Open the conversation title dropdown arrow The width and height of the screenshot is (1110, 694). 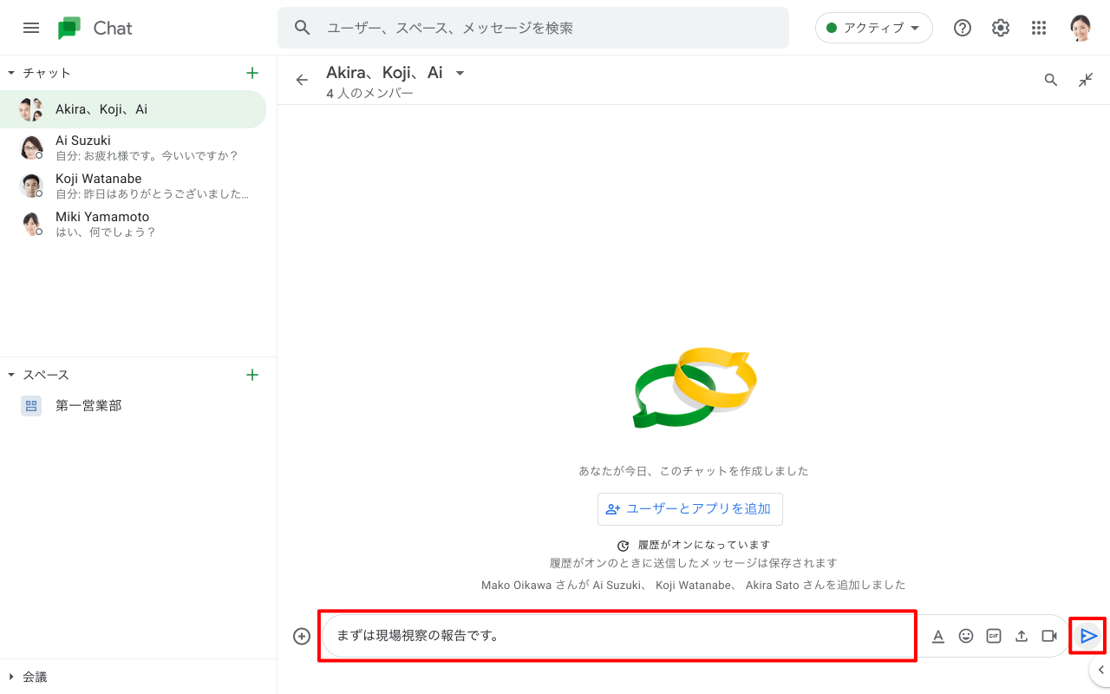[x=460, y=73]
